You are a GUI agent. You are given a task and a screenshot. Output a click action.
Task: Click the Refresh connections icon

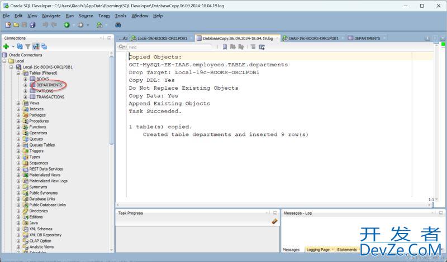click(20, 46)
